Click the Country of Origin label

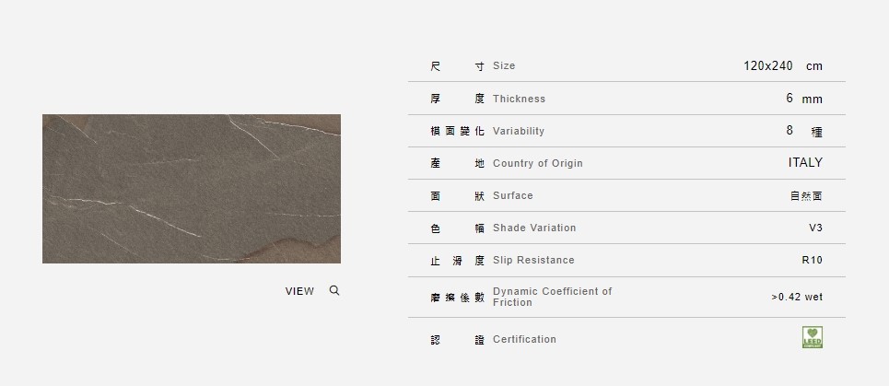coord(537,163)
